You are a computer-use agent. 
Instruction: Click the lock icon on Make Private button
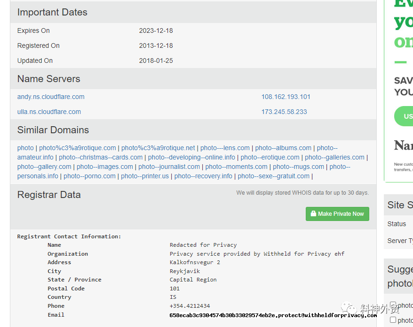tap(313, 214)
